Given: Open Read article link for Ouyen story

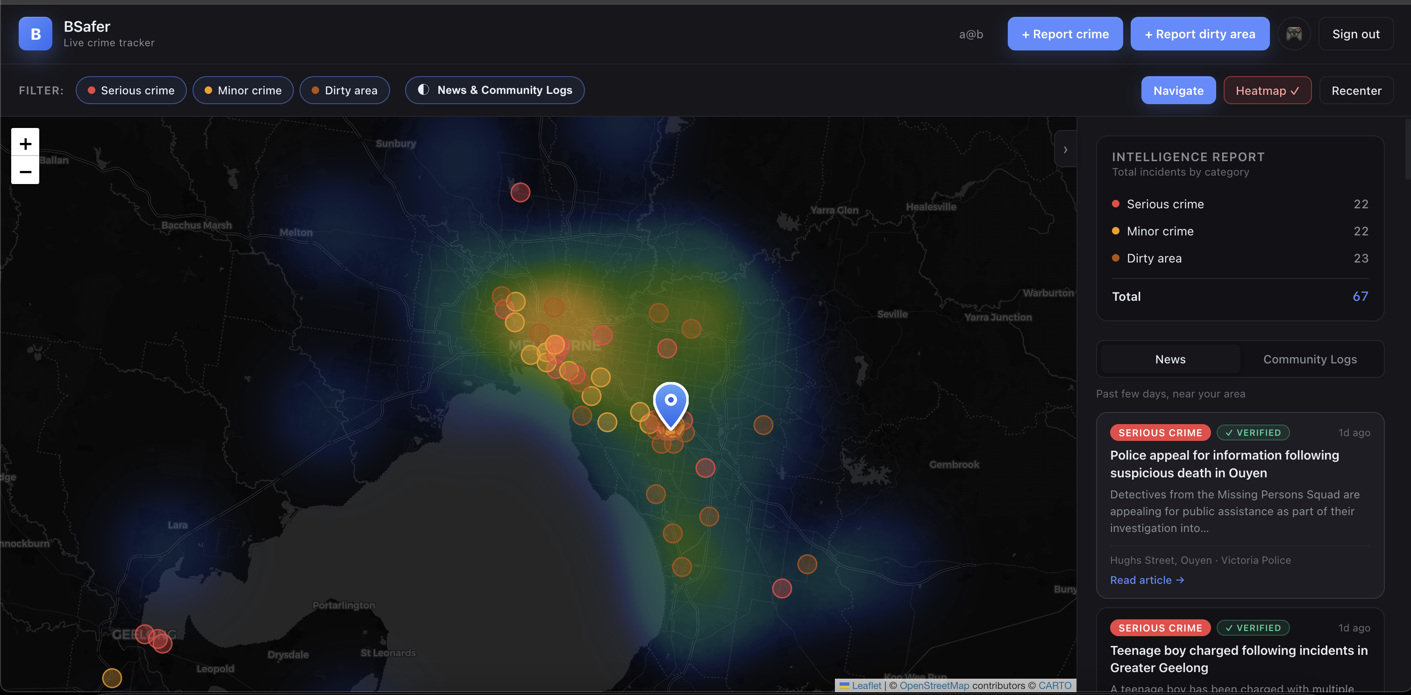Looking at the screenshot, I should click(x=1147, y=580).
